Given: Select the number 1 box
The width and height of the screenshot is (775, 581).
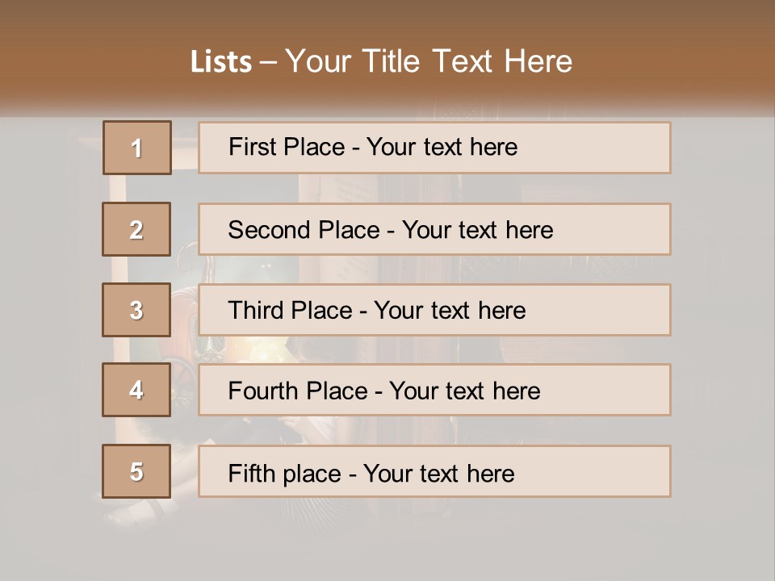Looking at the screenshot, I should [x=136, y=148].
